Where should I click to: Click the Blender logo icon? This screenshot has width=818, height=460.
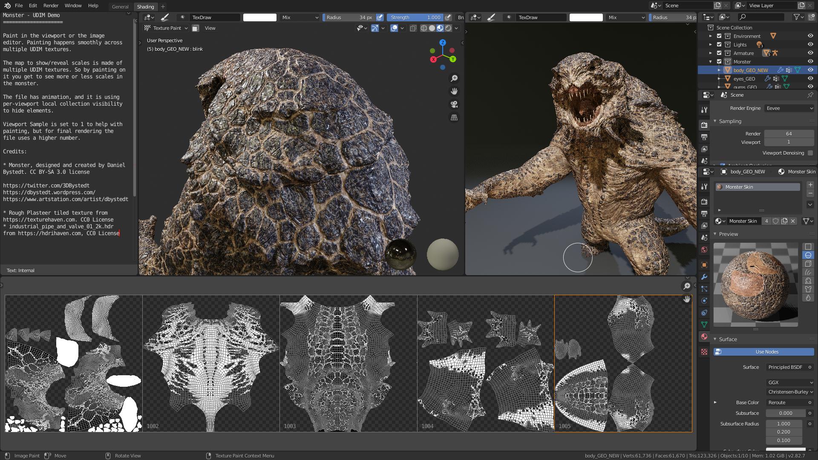click(7, 6)
